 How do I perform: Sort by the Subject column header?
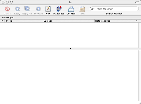[69, 21]
